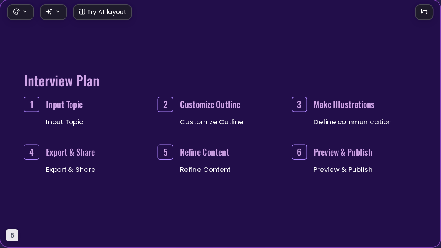Screen dimensions: 441x248
Task: Edit the Customize Outline description text
Action: 211,122
